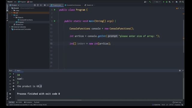Jump to next highlighted error arrow

tap(183, 8)
